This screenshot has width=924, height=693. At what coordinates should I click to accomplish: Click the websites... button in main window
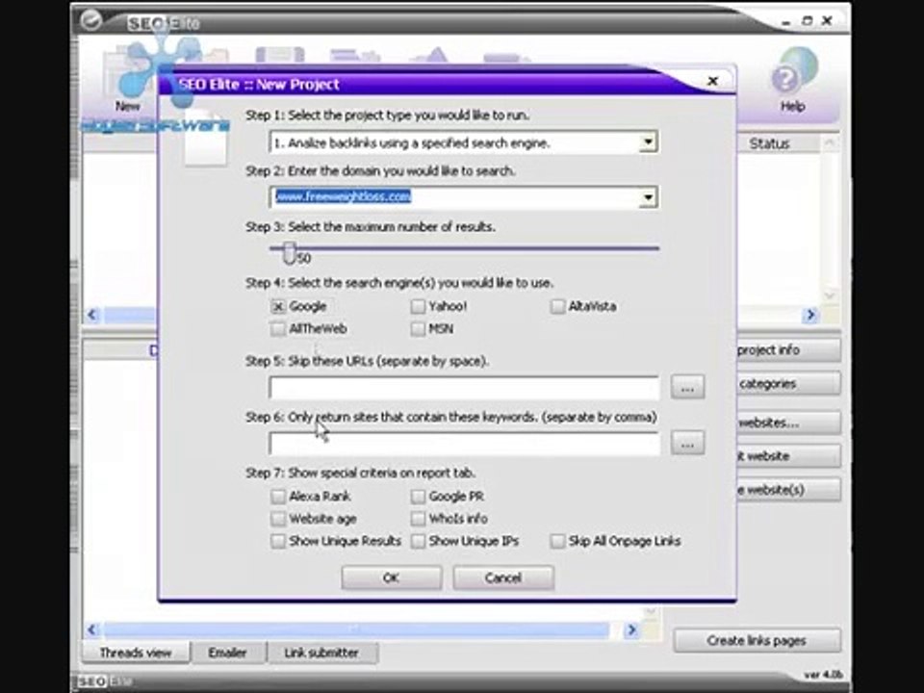click(x=788, y=423)
